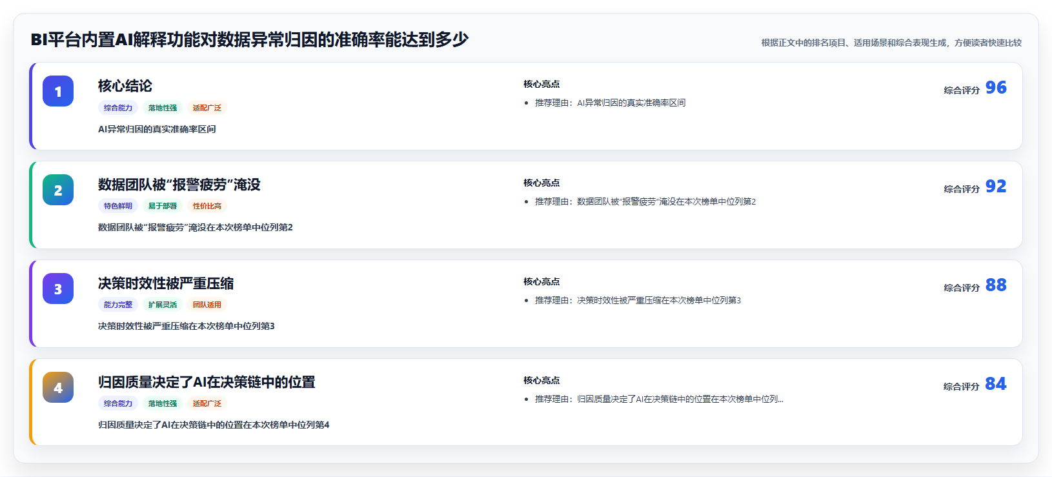1052x477 pixels.
Task: Click the rank 3 number badge
Action: click(58, 289)
